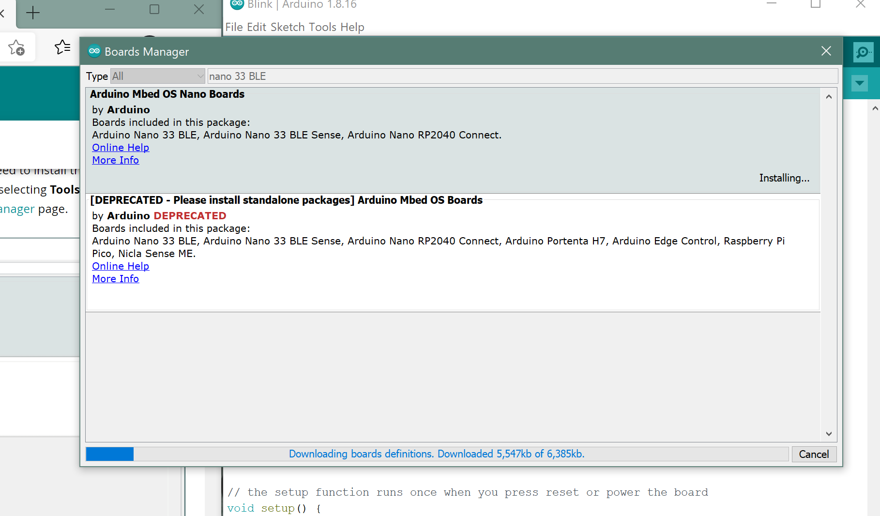This screenshot has width=880, height=516.
Task: Open the browser favorites list icon
Action: click(62, 47)
